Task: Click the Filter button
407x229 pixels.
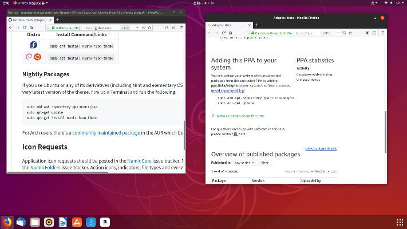Action: click(x=264, y=163)
